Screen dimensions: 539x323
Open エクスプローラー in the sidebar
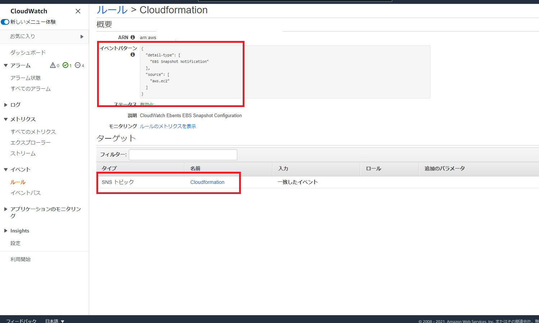[31, 143]
